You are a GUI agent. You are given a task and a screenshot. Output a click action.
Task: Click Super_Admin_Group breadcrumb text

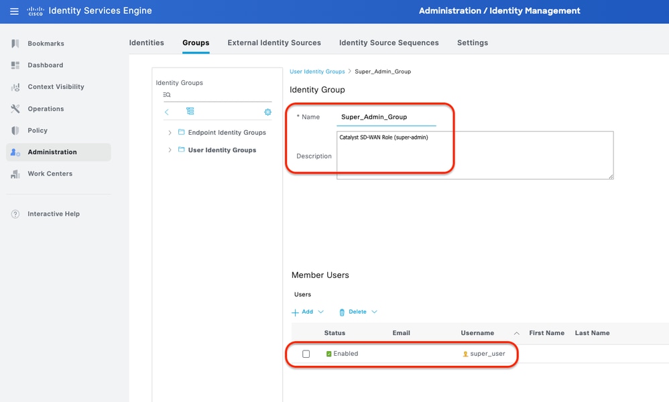click(x=383, y=72)
